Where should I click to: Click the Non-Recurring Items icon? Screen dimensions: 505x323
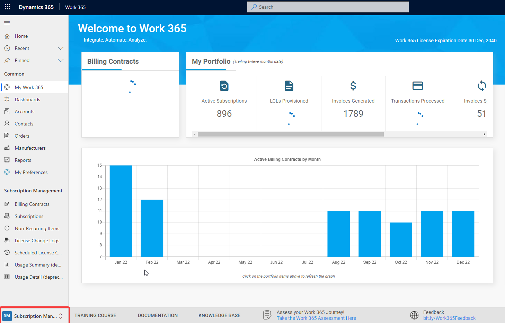coord(7,228)
